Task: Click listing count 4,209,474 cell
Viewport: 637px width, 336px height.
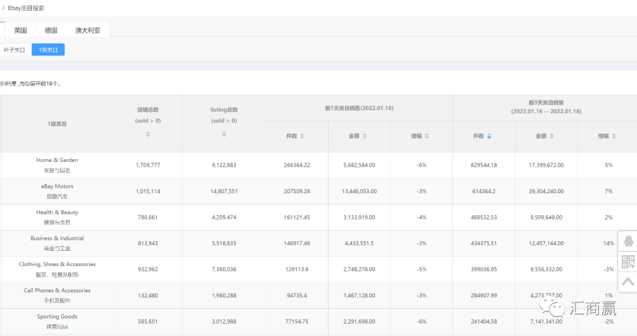Action: 224,218
